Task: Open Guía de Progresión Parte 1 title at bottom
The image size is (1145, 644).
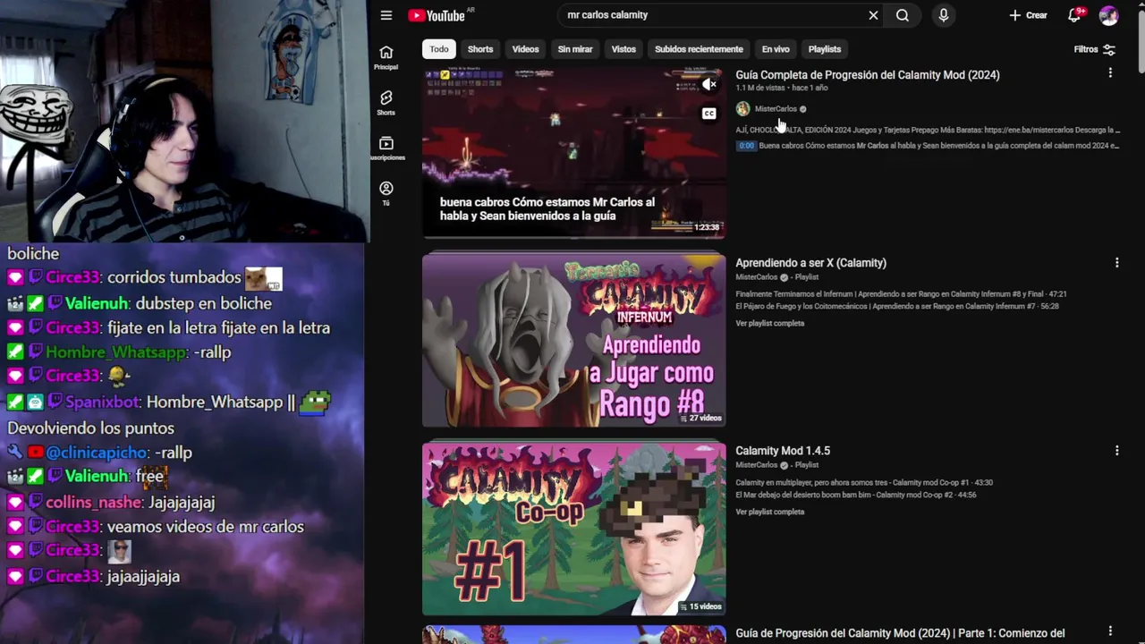Action: tap(900, 634)
